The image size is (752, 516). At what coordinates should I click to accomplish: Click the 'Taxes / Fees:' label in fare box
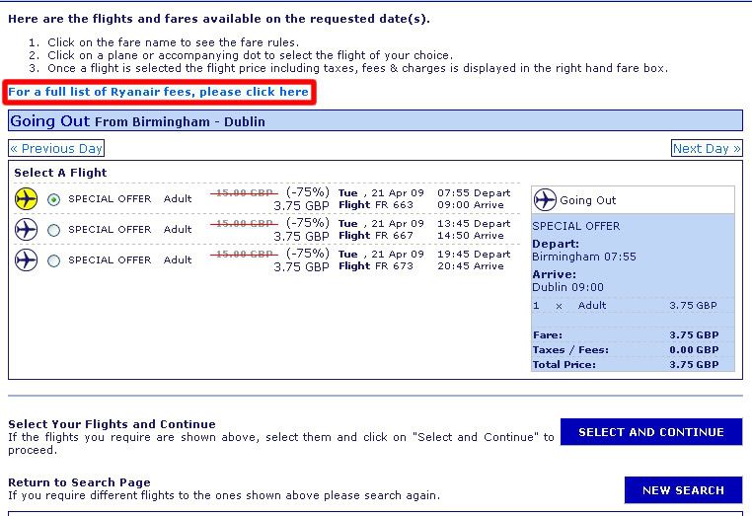tap(570, 349)
